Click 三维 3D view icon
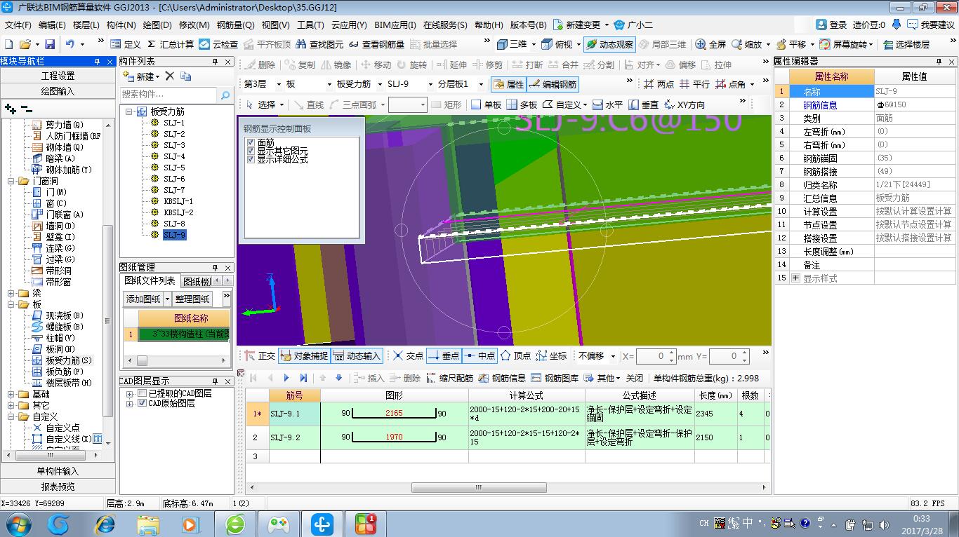 point(512,44)
